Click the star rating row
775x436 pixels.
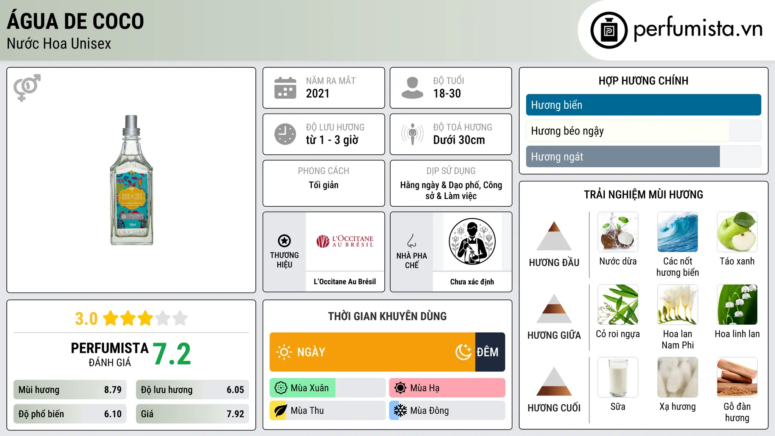click(x=145, y=318)
